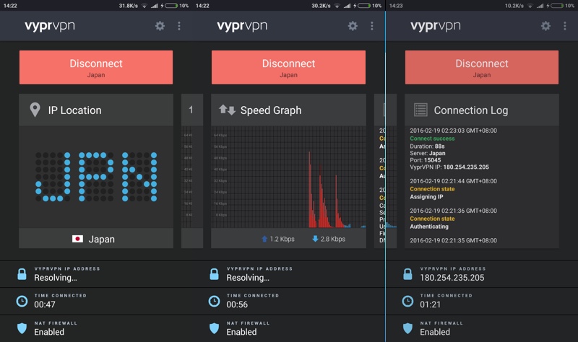Click the up-down arrows icon beside Speed Graph
The image size is (578, 342).
[x=227, y=110]
